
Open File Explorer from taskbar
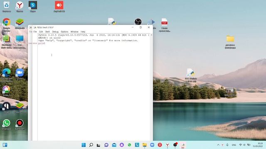(x=145, y=145)
